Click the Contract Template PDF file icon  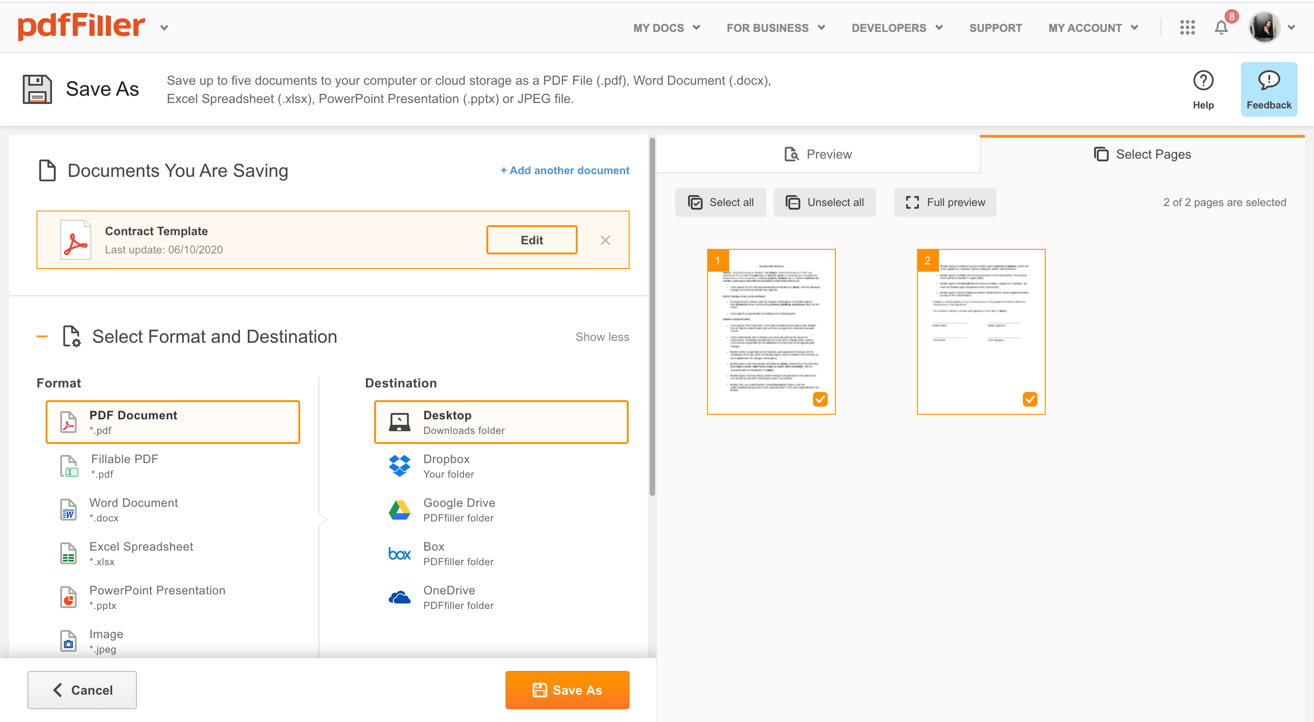[x=75, y=239]
